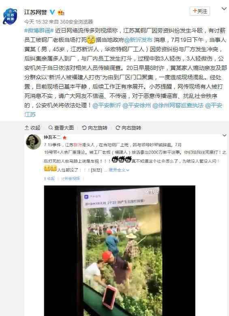The image size is (229, 316).
Task: Collapse the image with 收起
Action: (32, 128)
